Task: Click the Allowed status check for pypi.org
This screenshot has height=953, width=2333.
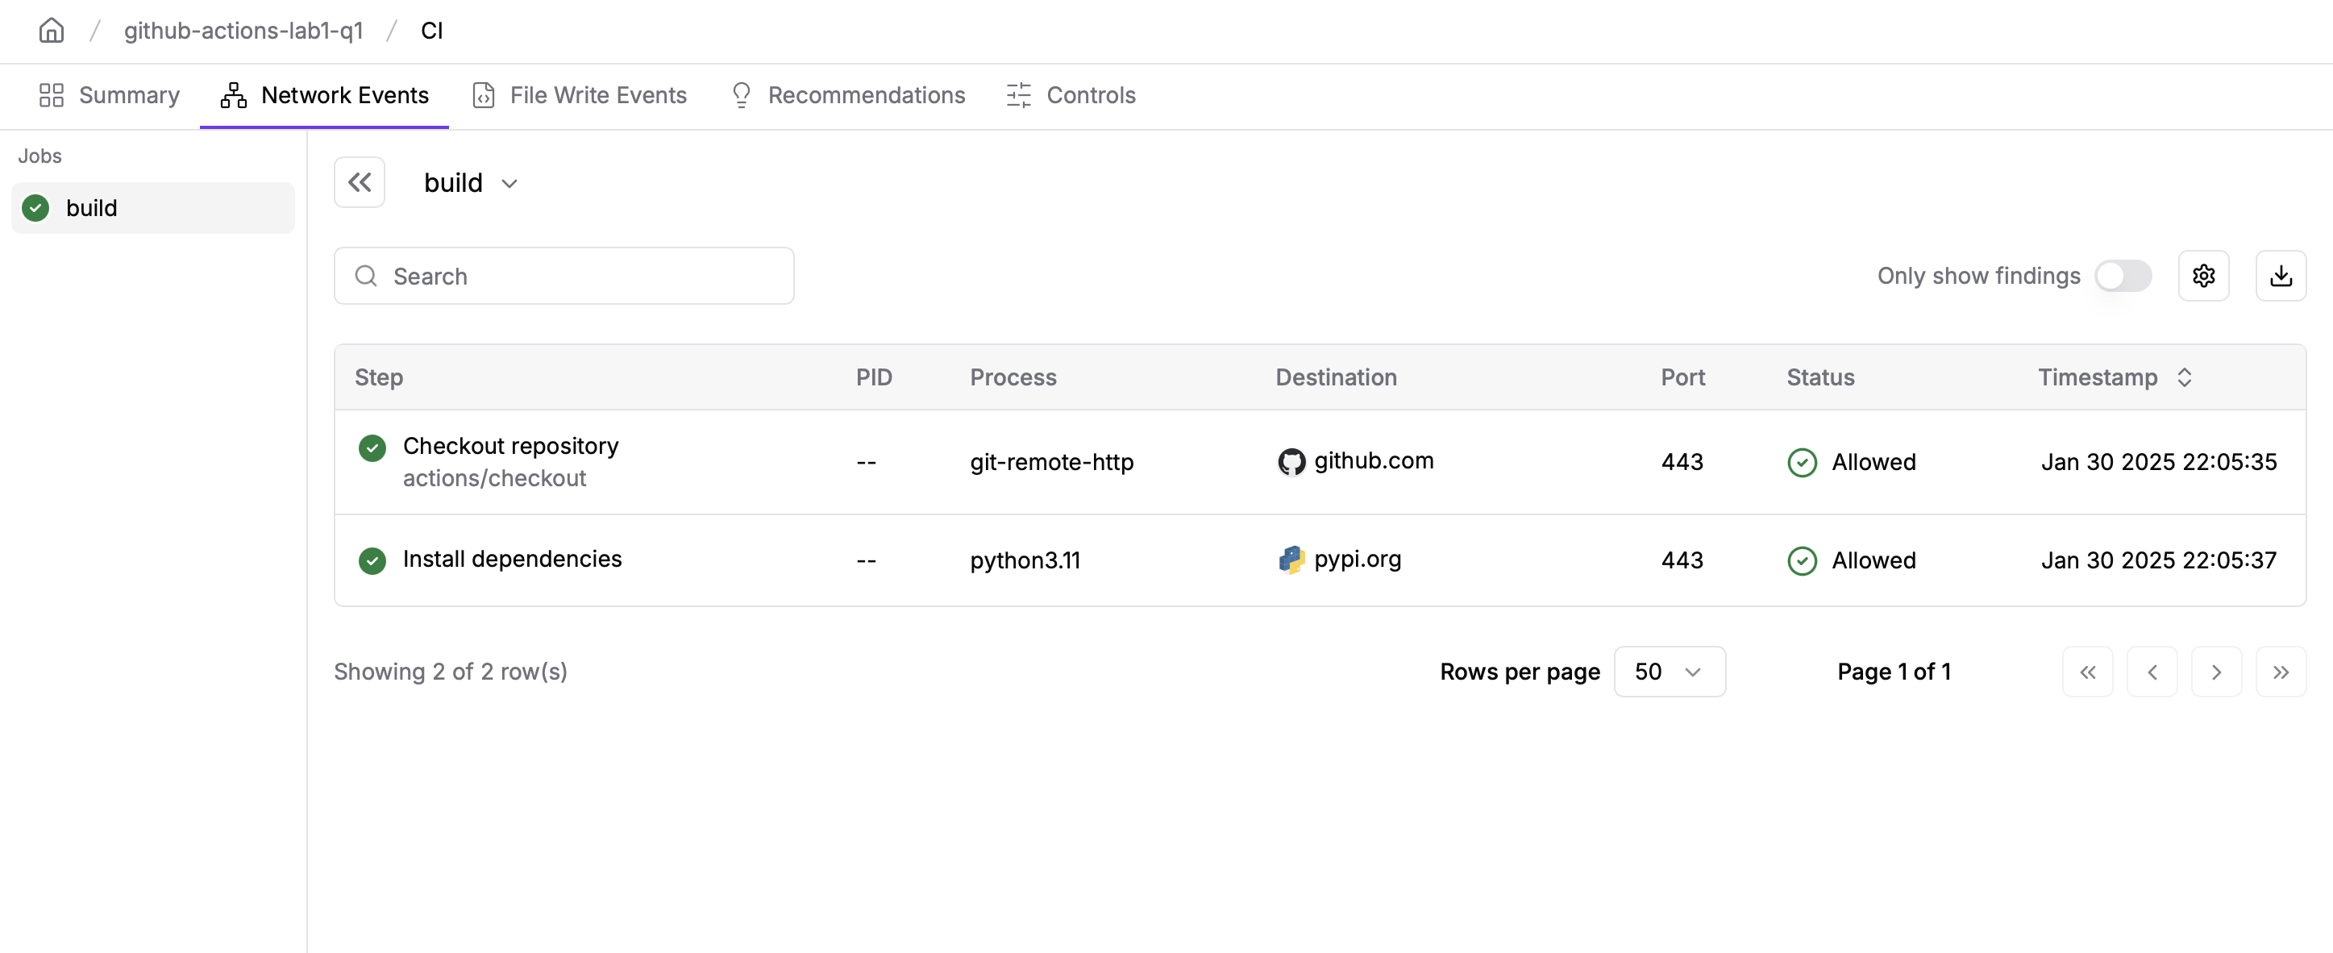Action: tap(1803, 560)
